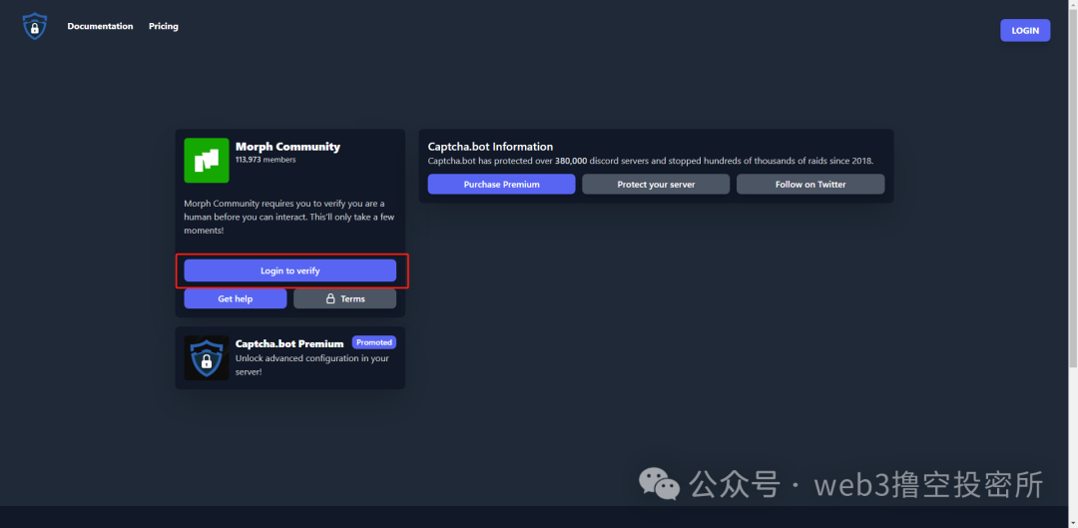Click the Captcha.bot Information heading
This screenshot has width=1078, height=528.
click(x=490, y=147)
